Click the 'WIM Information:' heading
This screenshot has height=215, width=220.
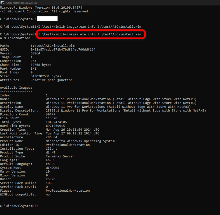click(x=15, y=38)
